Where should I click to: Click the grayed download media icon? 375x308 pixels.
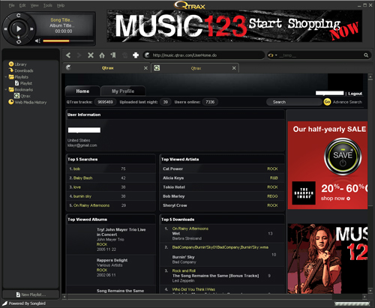point(124,55)
